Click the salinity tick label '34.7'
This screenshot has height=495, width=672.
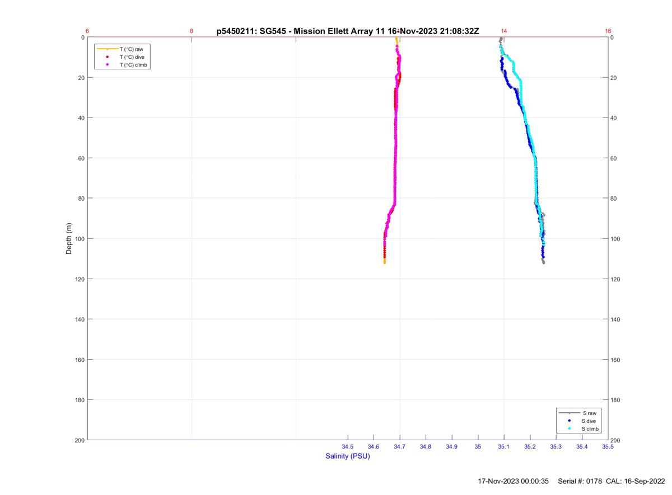[x=400, y=447]
